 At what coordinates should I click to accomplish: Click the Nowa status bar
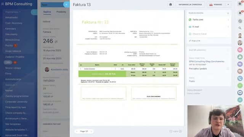(x=52, y=5)
